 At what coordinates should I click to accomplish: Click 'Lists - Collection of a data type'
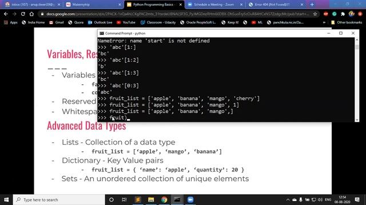click(118, 142)
